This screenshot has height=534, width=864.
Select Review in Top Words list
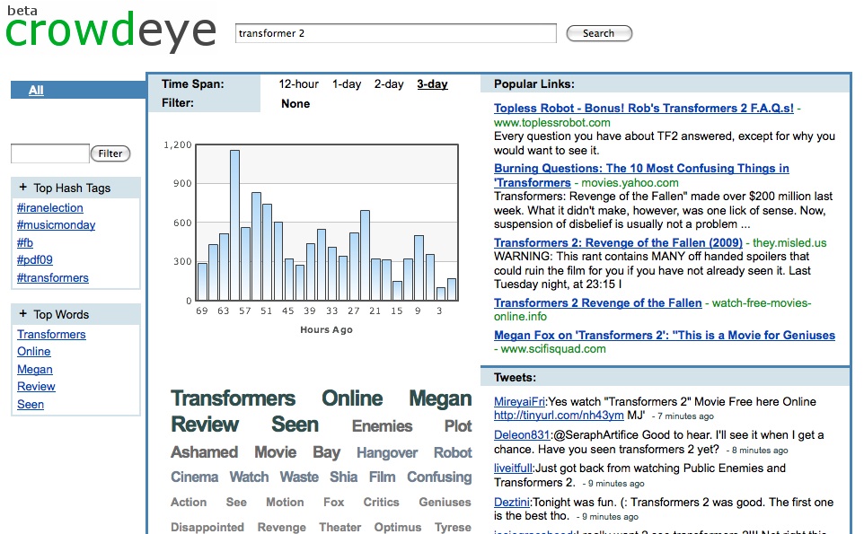36,387
